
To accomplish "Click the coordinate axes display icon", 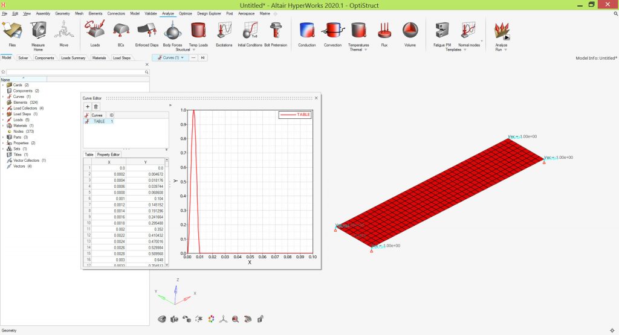I will coord(224,319).
